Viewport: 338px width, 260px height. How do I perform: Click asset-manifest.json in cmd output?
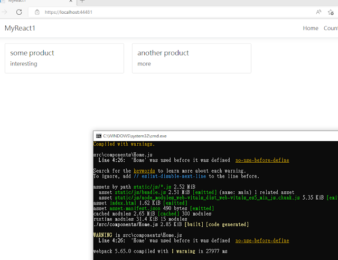[x=135, y=208]
